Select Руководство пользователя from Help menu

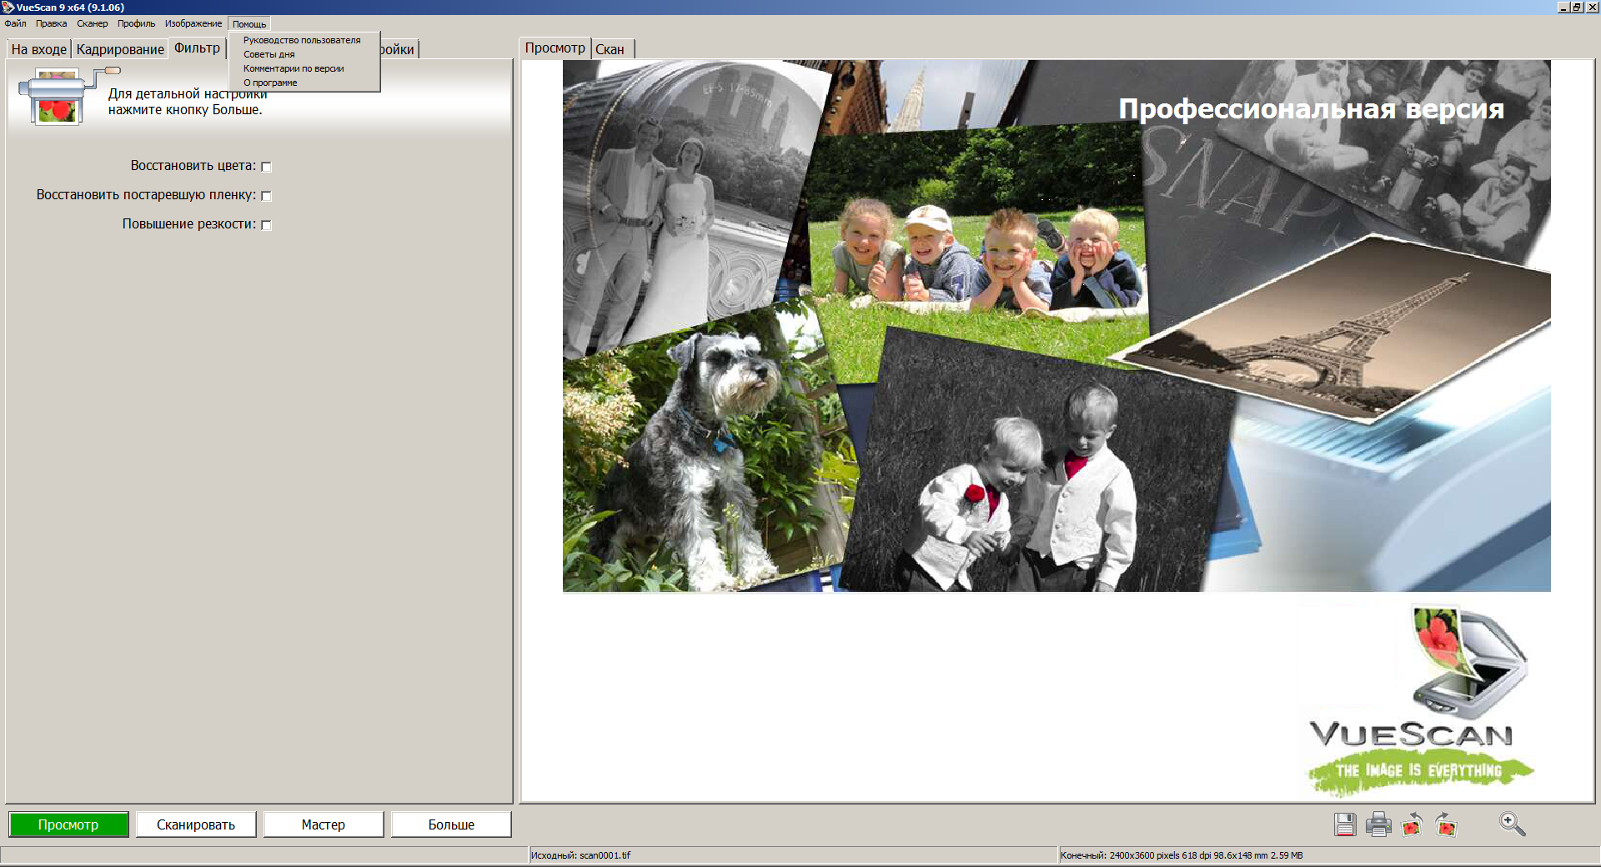tap(302, 40)
